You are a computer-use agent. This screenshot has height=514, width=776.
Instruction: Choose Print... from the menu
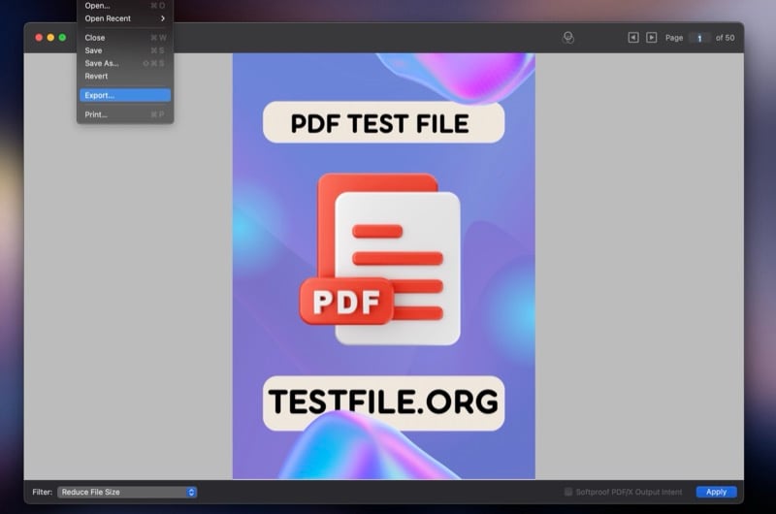click(125, 114)
